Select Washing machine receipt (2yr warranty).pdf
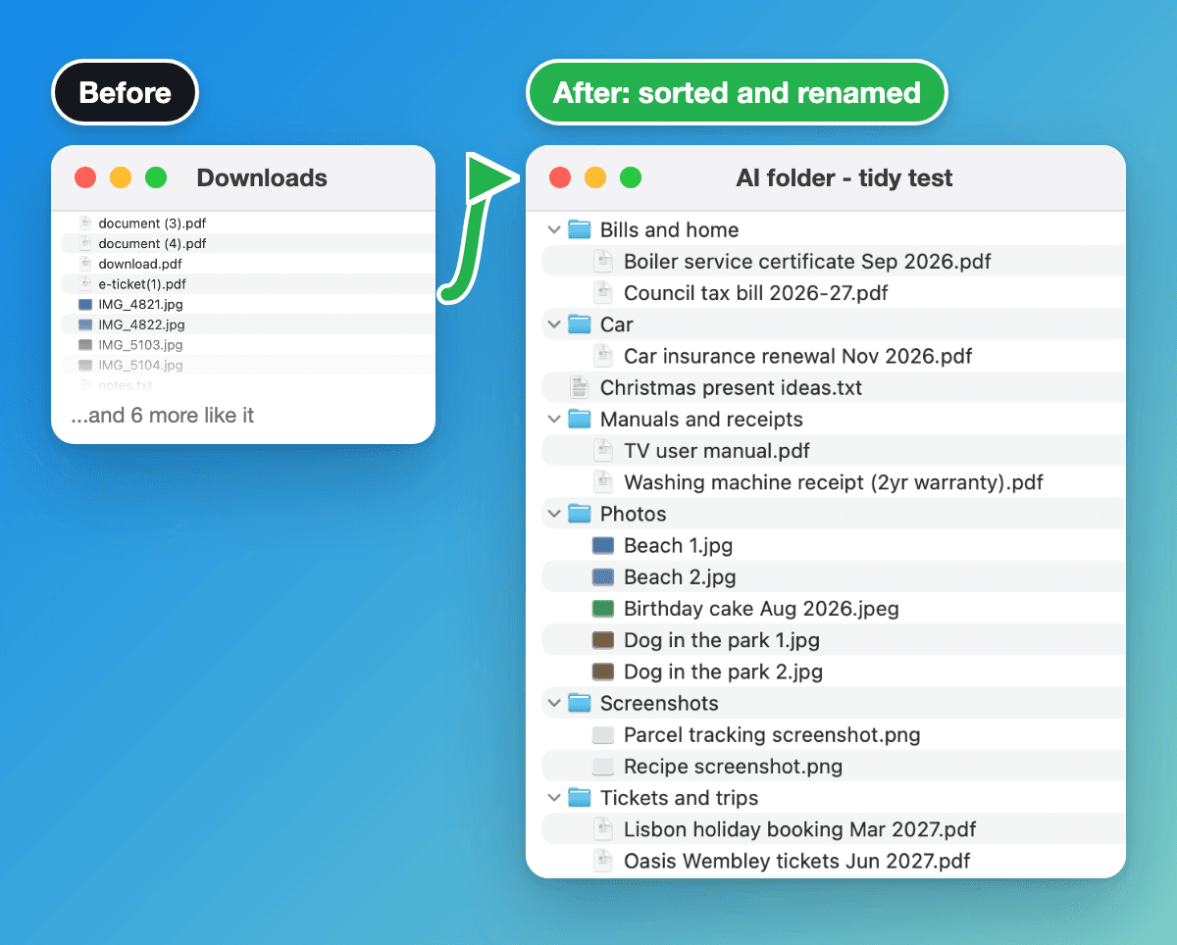 pyautogui.click(x=834, y=482)
